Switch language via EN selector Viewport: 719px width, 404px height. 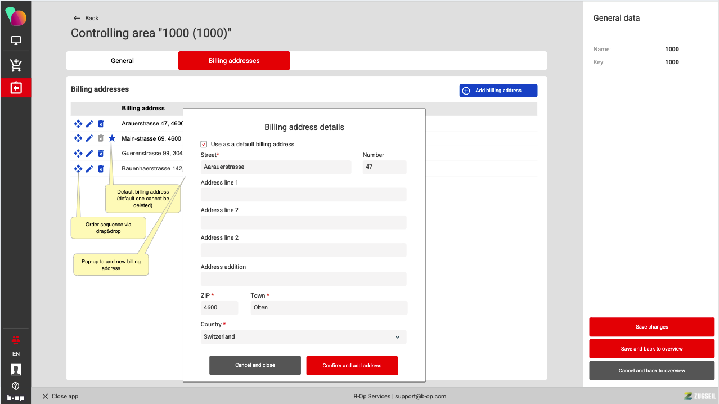tap(16, 354)
